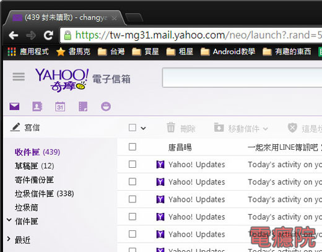
Task: Open the 有趣的東西 bookmark folder
Action: (287, 51)
